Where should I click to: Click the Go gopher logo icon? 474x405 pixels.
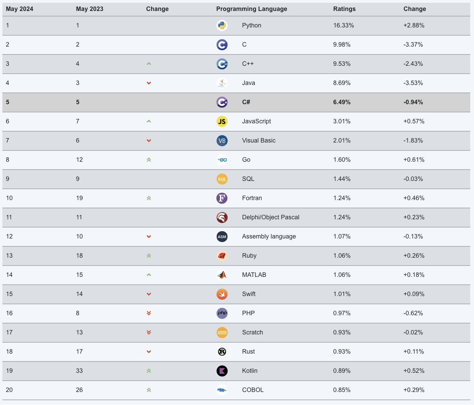coord(222,160)
